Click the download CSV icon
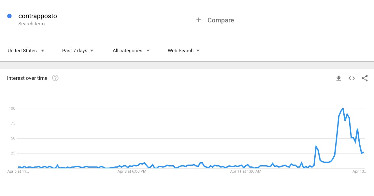Image resolution: width=374 pixels, height=196 pixels. 338,78
